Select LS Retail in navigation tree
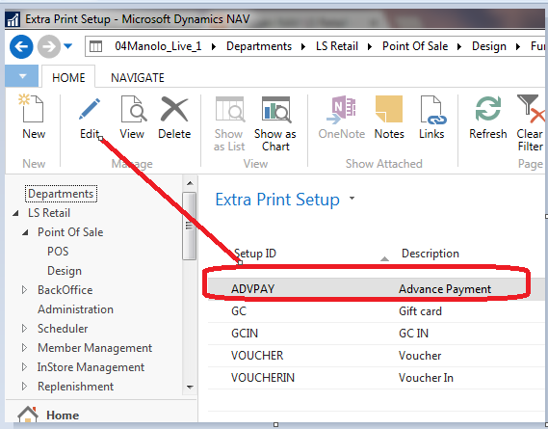Screen dimensions: 548x429 tap(49, 213)
